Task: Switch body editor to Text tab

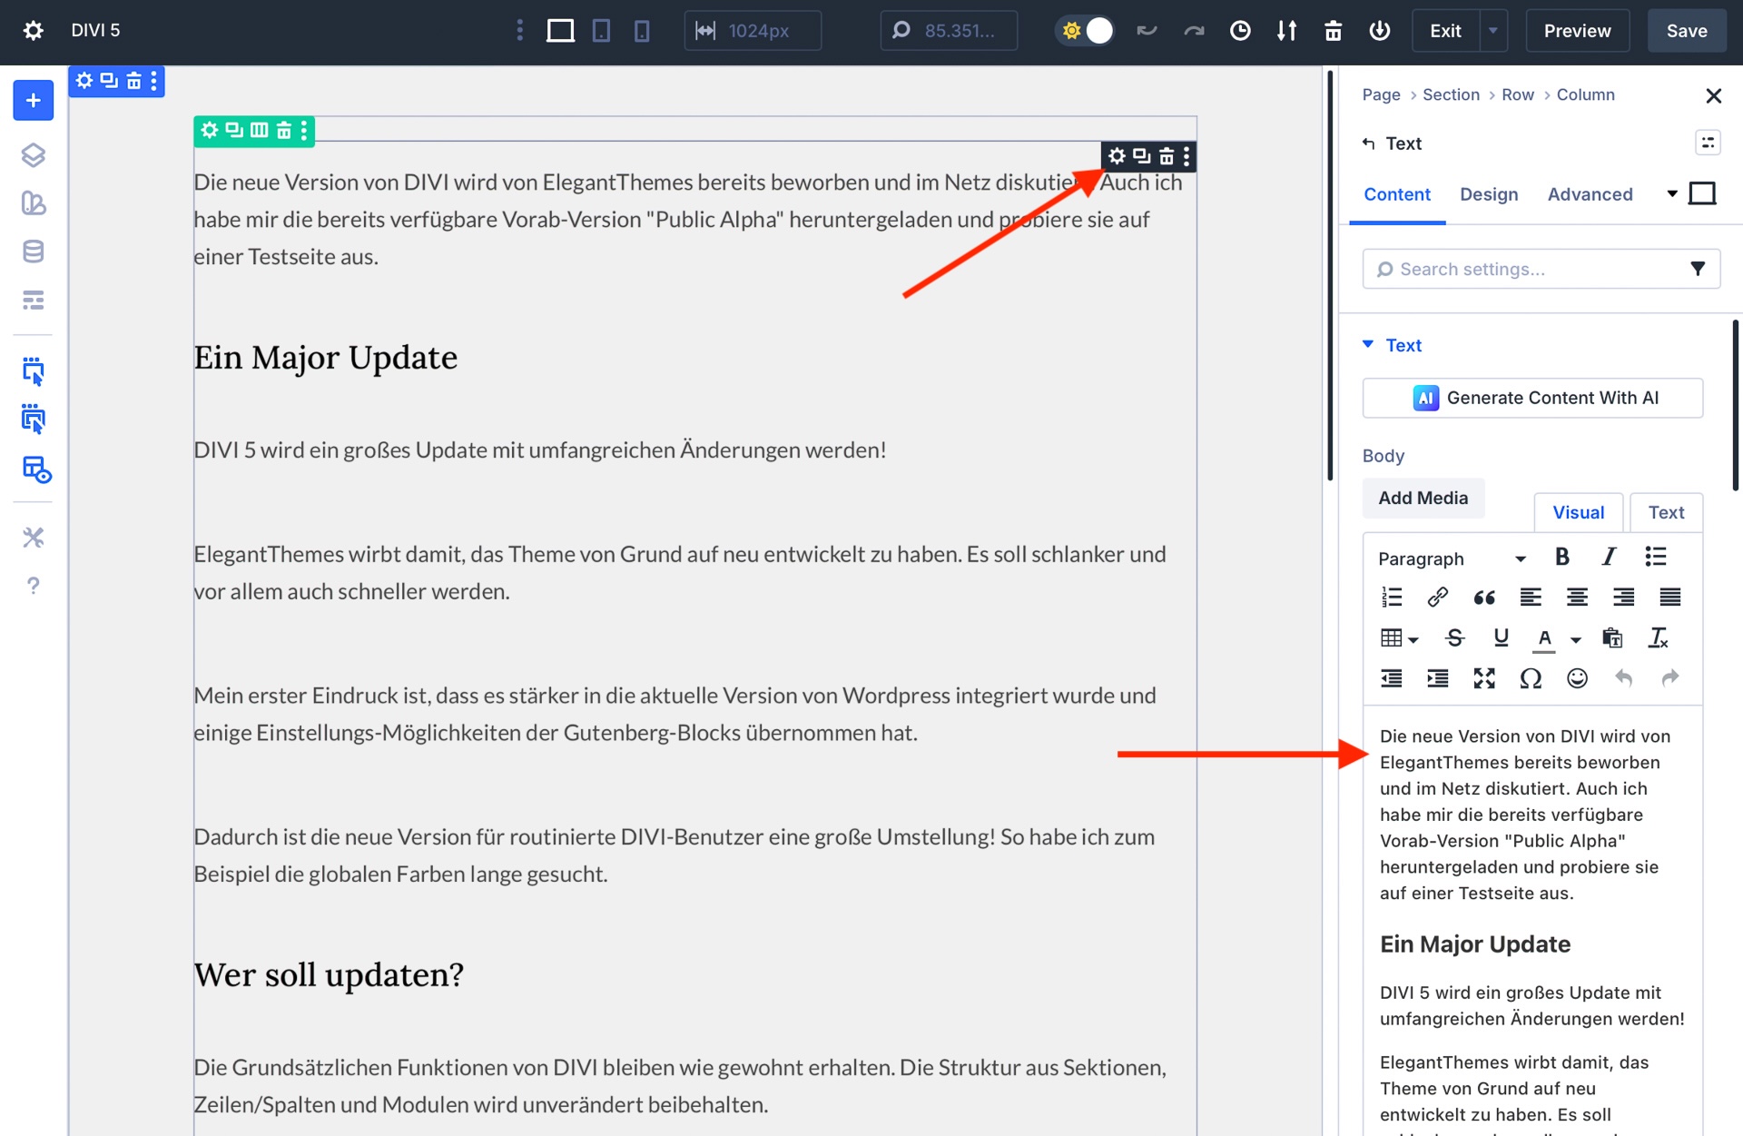Action: click(x=1666, y=512)
